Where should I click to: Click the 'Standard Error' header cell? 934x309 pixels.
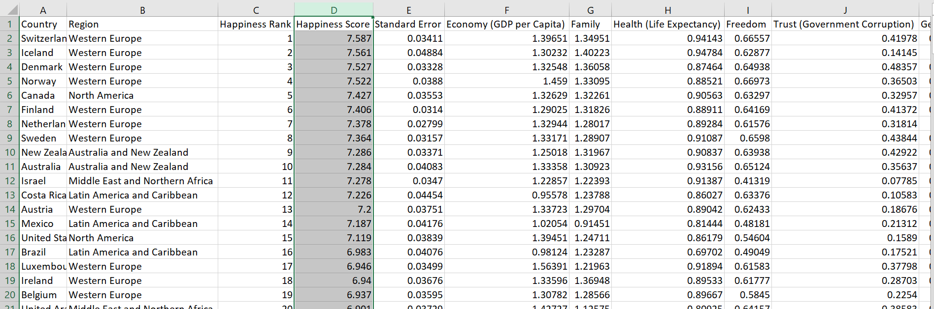click(x=409, y=24)
